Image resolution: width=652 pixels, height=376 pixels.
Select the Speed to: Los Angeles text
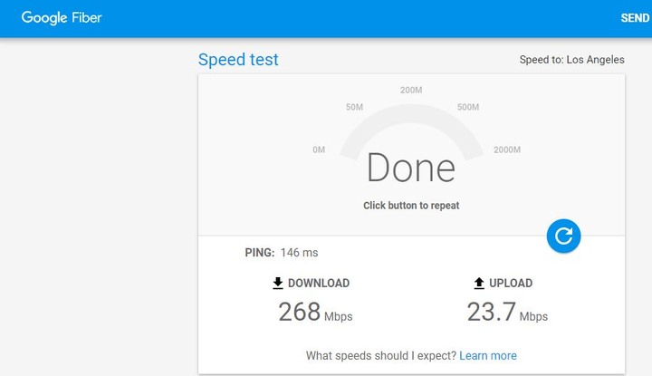pos(571,60)
